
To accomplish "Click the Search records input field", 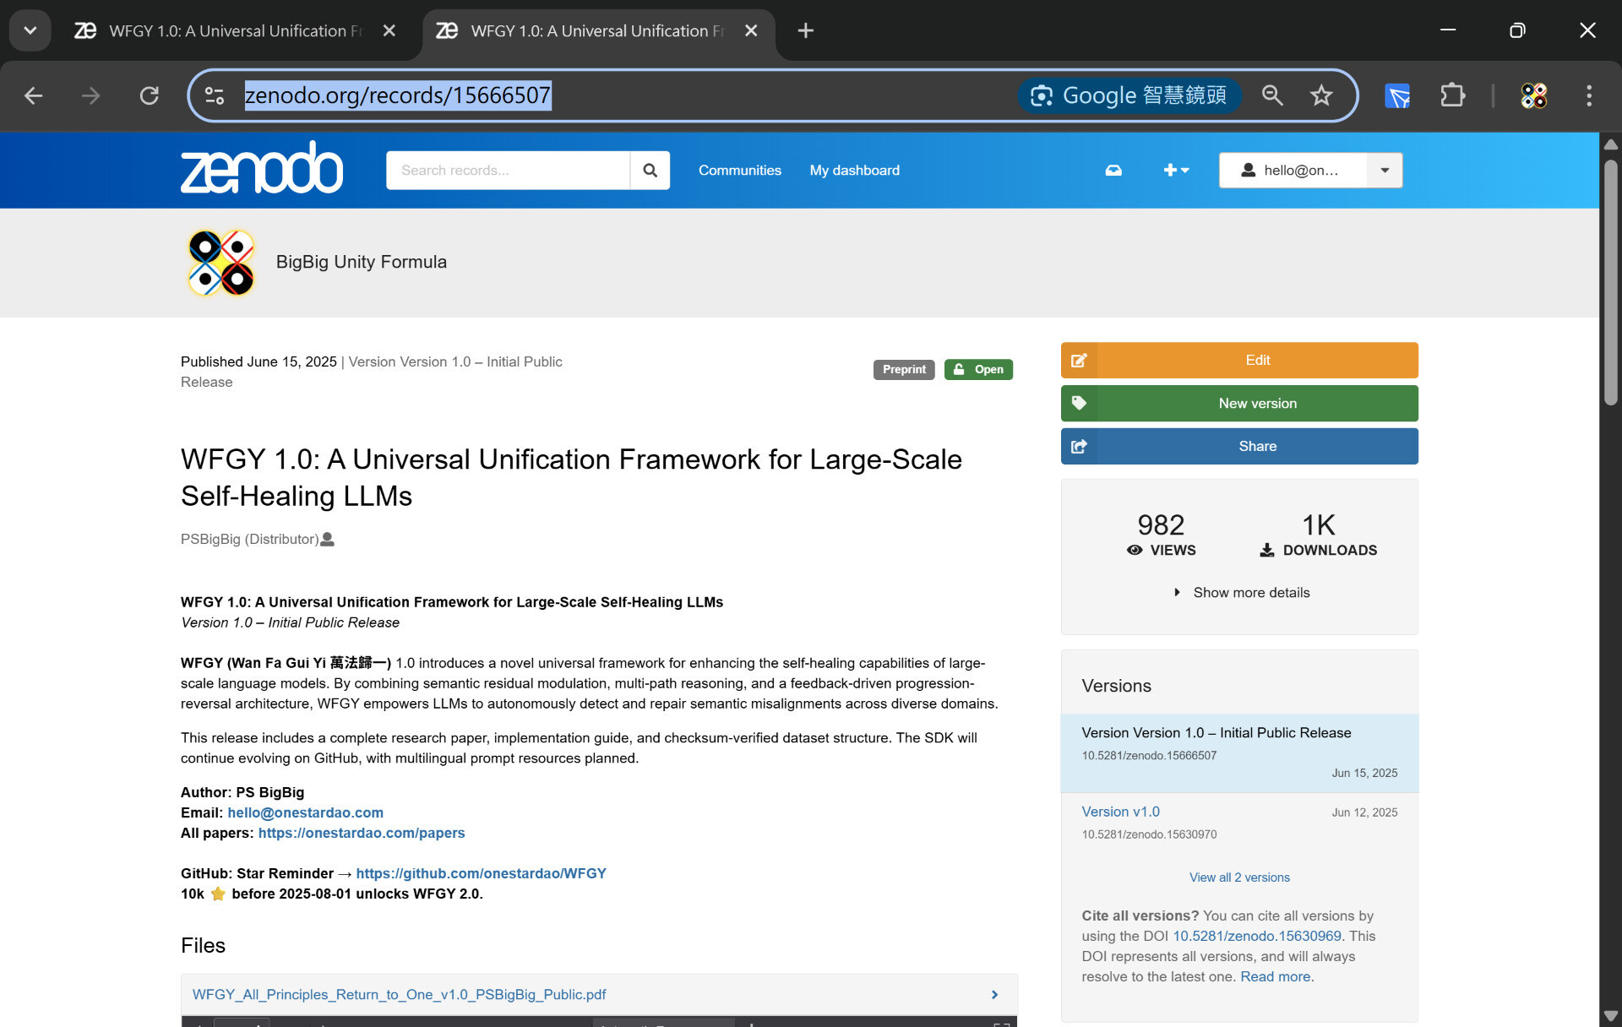I will tap(508, 171).
